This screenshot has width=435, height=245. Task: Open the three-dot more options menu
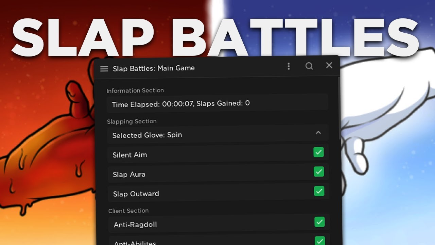[x=289, y=66]
